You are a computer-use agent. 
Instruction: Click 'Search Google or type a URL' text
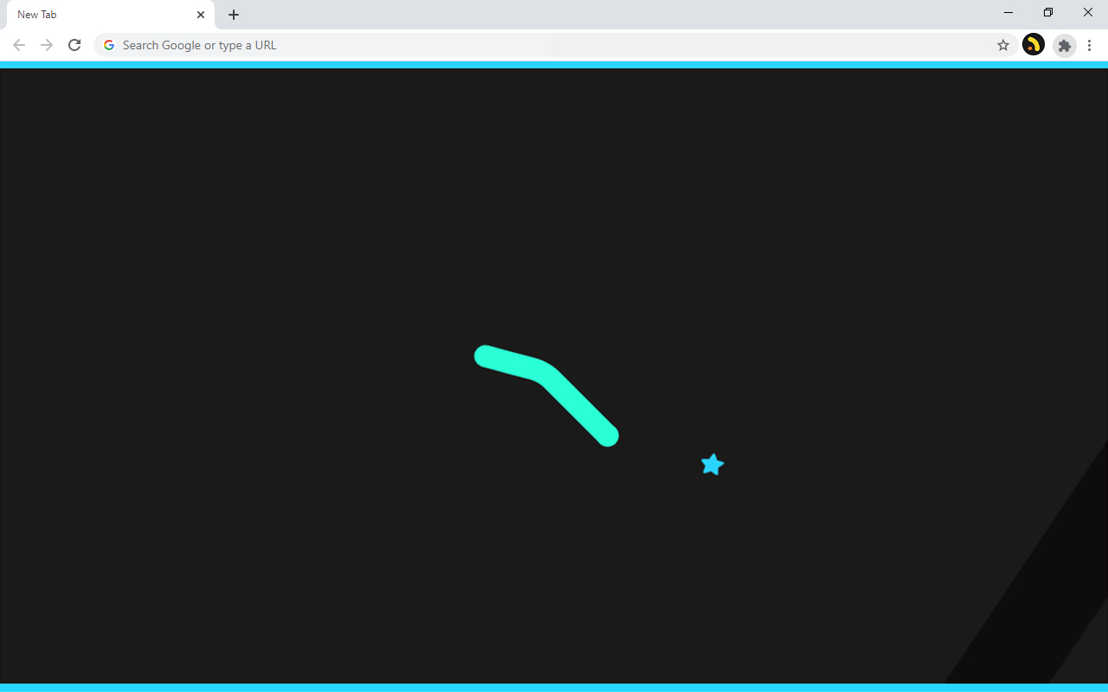[x=198, y=44]
